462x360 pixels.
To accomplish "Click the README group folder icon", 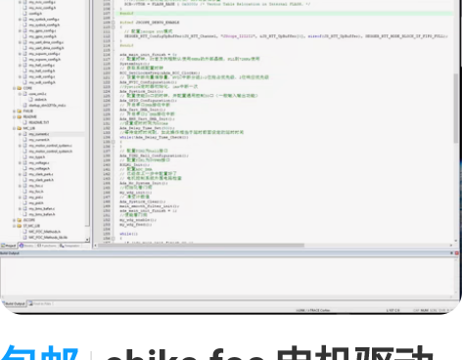I will (x=20, y=116).
